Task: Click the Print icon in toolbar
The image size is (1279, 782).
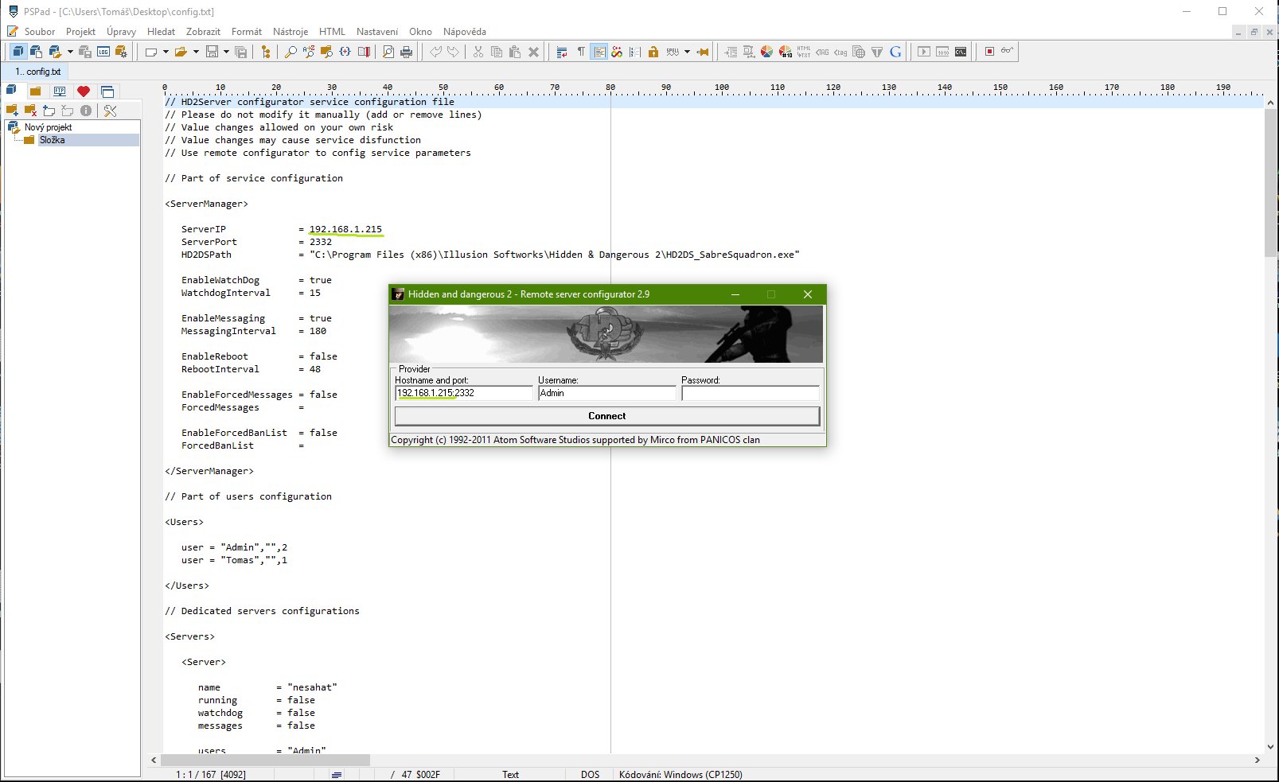Action: click(407, 52)
